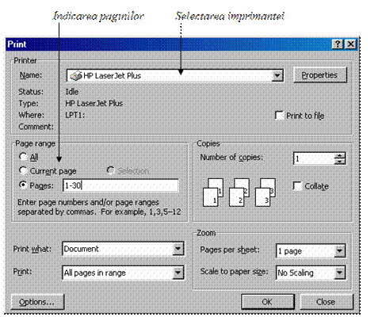This screenshot has width=382, height=328.
Task: Confirm printing with the OK button
Action: (267, 302)
